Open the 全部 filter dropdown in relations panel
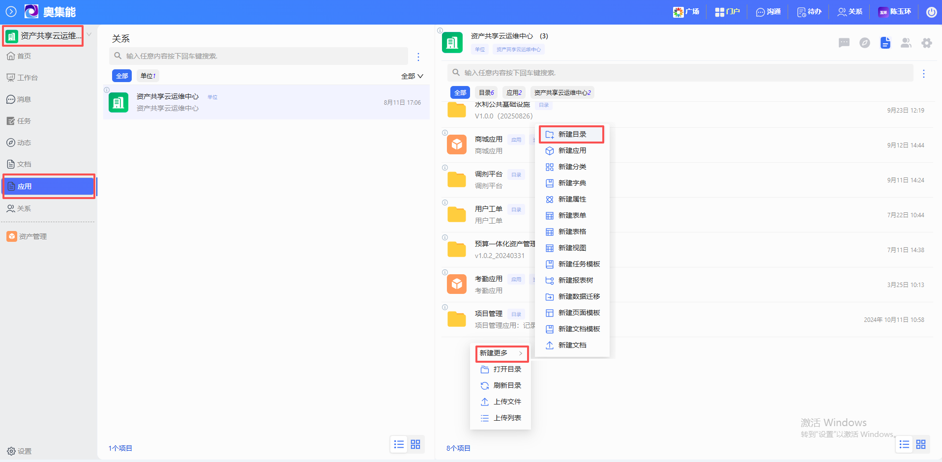Screen dimensions: 942x462 pos(412,76)
